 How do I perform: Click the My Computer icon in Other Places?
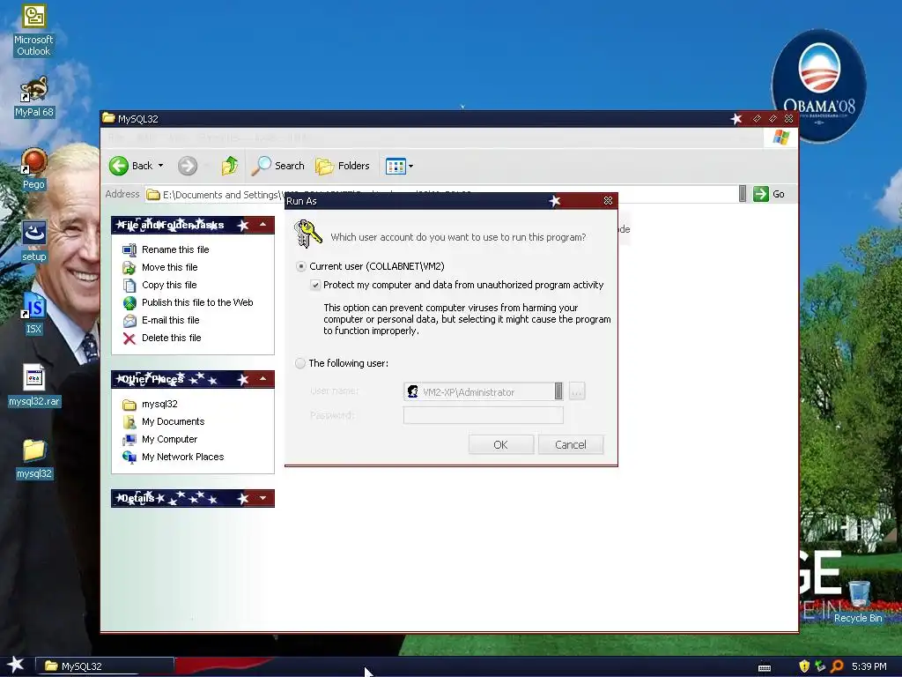click(129, 440)
